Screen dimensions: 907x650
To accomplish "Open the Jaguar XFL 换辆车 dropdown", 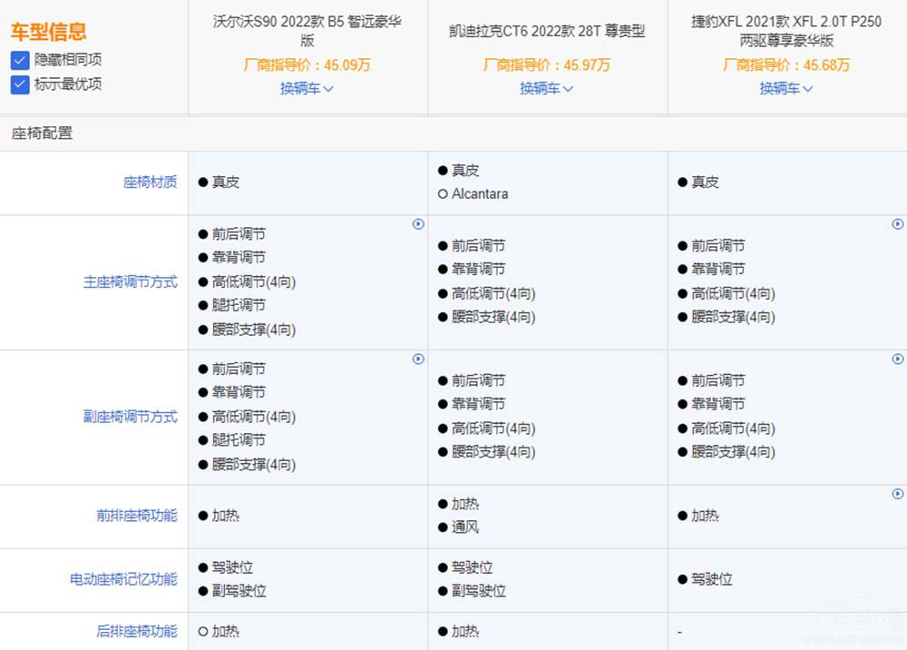I will click(x=786, y=89).
